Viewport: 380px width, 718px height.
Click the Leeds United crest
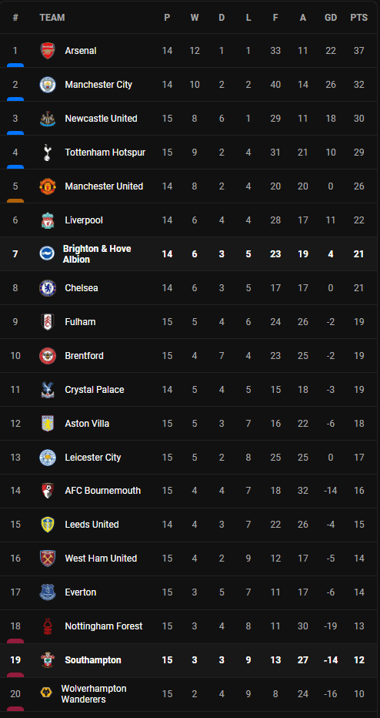[x=48, y=525]
